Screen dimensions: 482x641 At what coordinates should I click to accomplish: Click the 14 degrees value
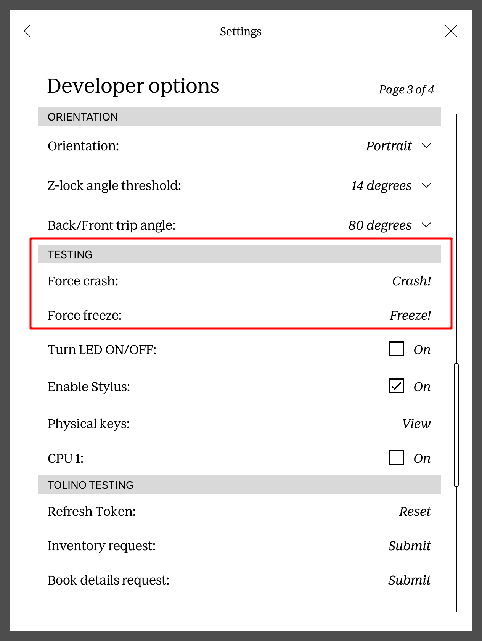coord(381,185)
